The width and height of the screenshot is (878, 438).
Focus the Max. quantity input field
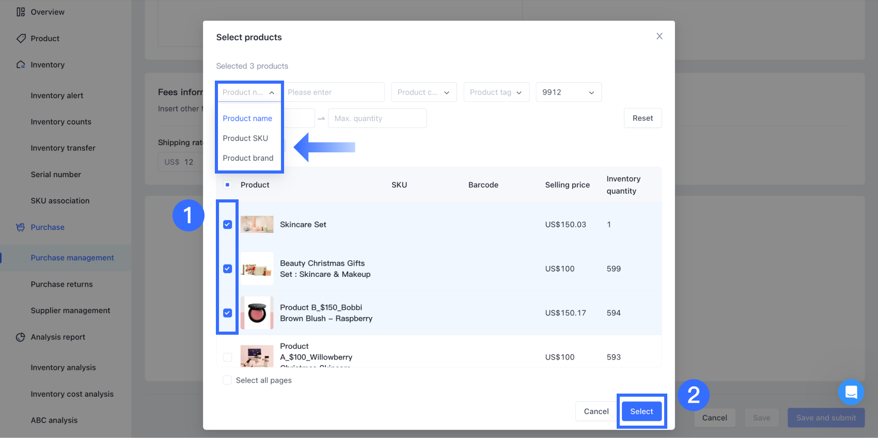[377, 118]
